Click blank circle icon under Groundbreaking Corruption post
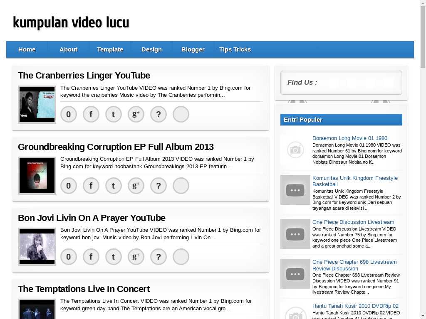The image size is (426, 319). click(181, 186)
